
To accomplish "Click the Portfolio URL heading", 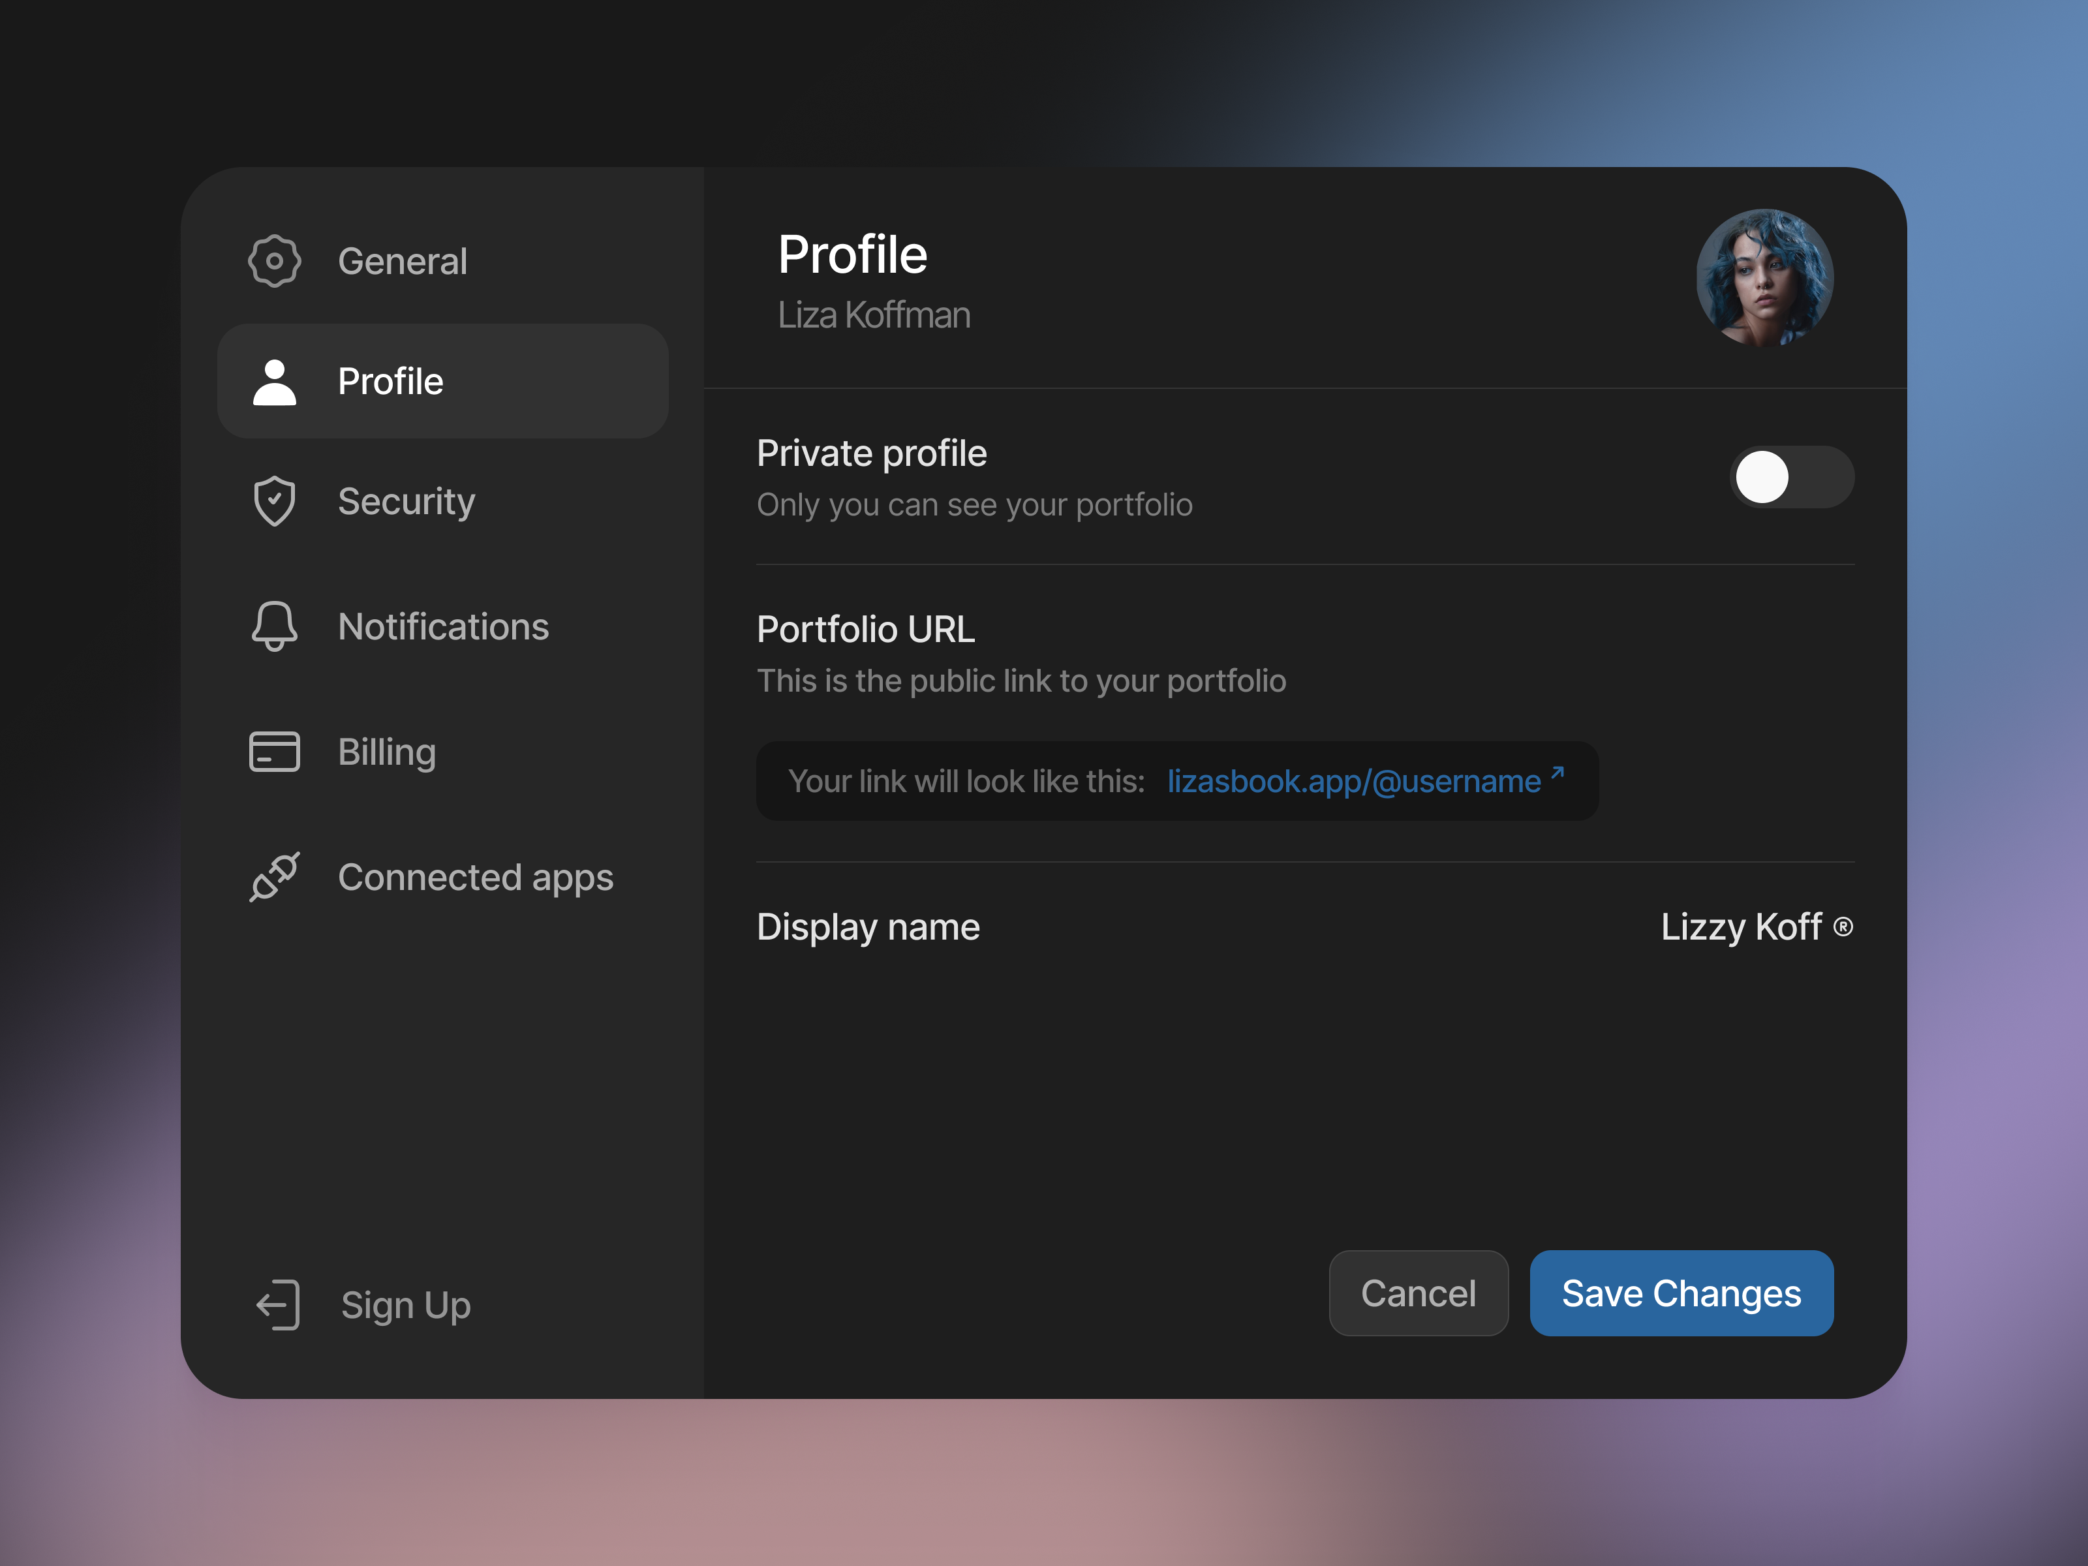I will pyautogui.click(x=866, y=630).
